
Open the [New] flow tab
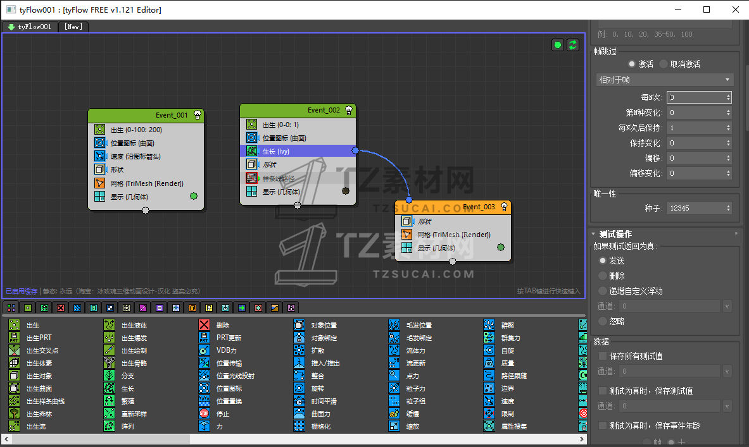(73, 27)
